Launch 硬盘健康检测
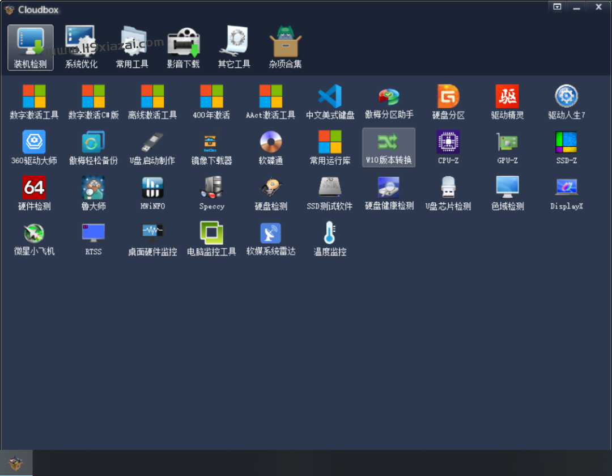The width and height of the screenshot is (612, 476). click(389, 193)
